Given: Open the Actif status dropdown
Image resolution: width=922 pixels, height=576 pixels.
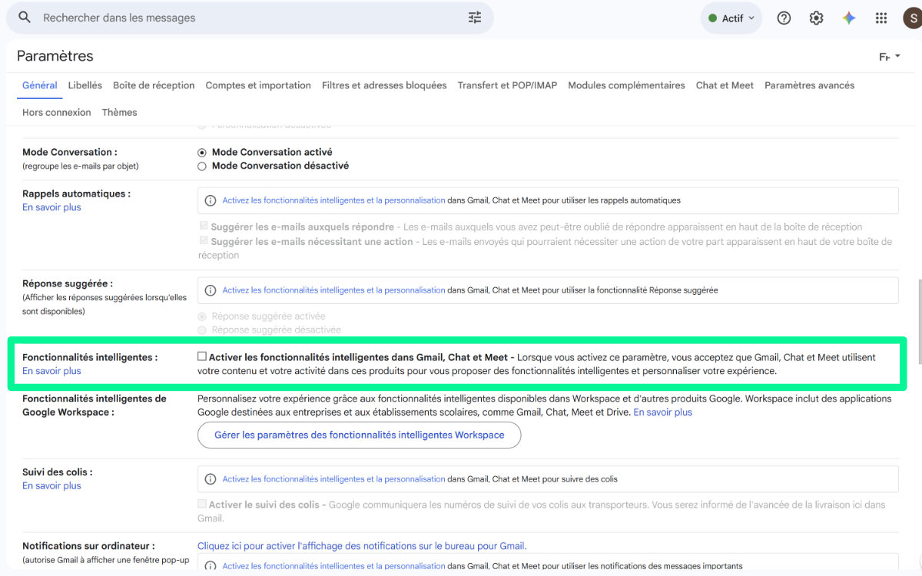Looking at the screenshot, I should pos(731,18).
